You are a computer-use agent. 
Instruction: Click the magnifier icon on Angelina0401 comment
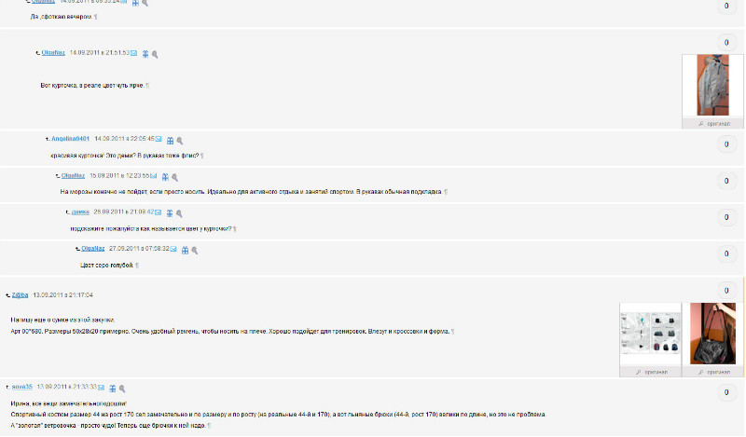(179, 141)
